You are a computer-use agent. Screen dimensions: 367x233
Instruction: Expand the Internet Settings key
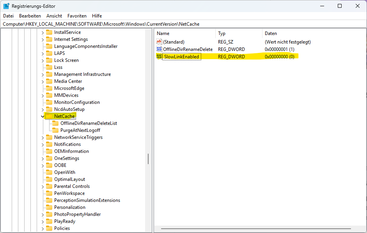(x=43, y=39)
